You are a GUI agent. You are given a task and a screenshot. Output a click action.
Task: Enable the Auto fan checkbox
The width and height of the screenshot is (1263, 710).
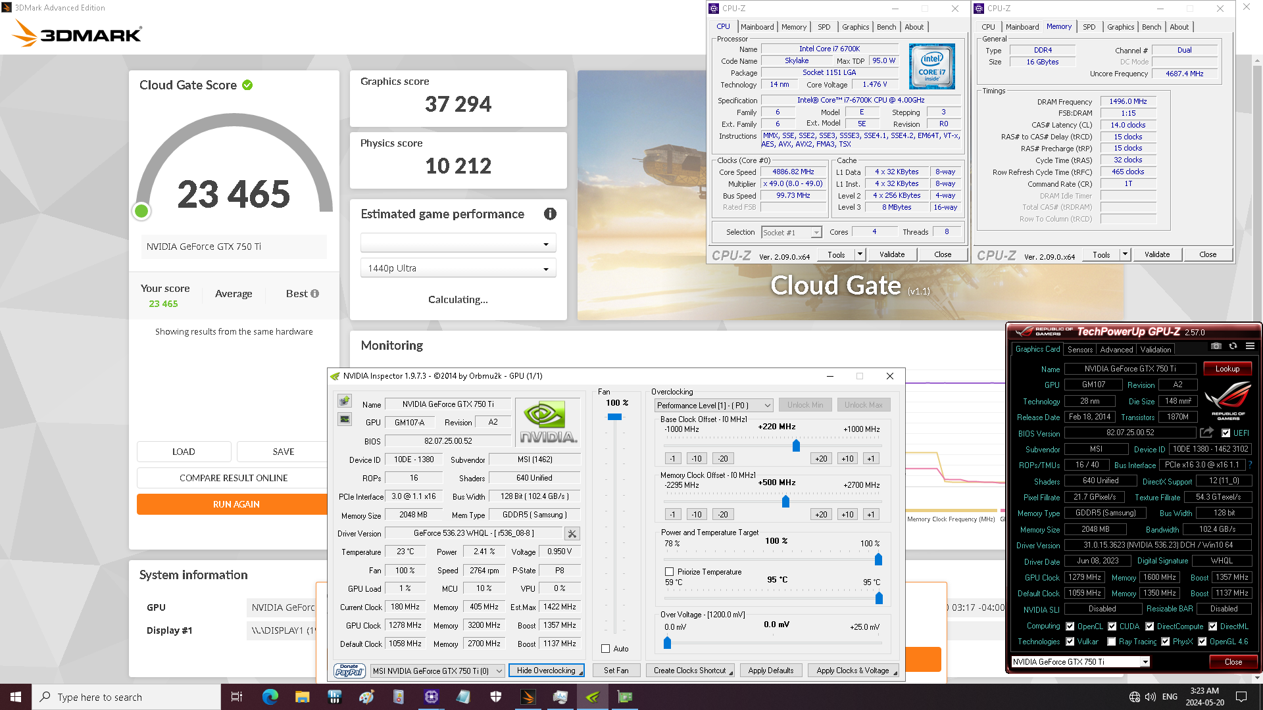pos(606,649)
